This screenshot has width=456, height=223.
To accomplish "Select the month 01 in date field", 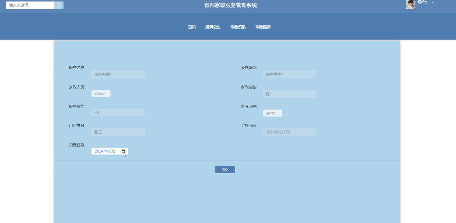I will (x=107, y=151).
